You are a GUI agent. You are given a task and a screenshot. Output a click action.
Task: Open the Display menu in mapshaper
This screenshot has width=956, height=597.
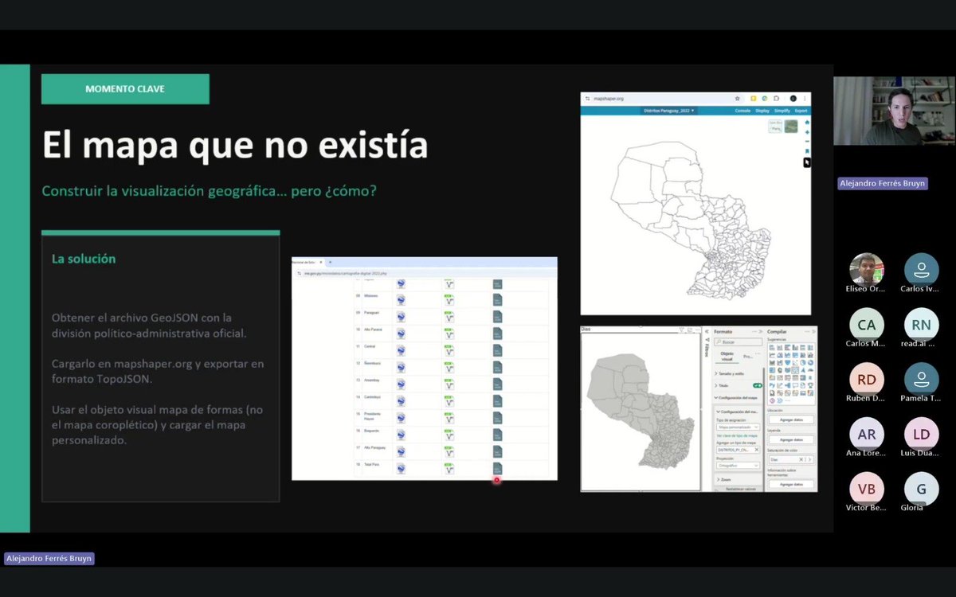762,111
